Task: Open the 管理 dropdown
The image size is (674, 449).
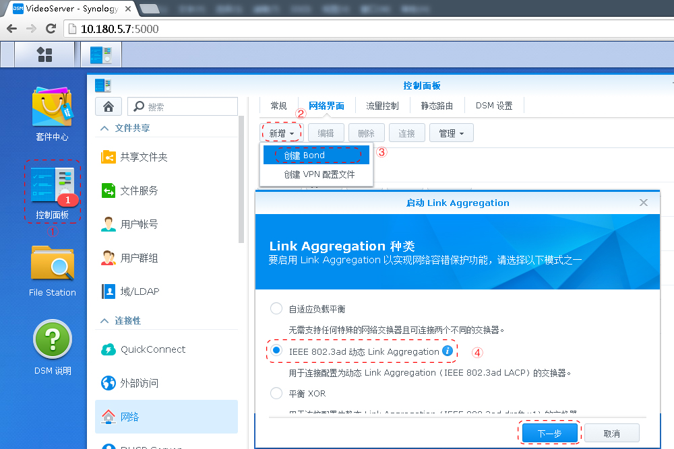Action: pos(451,133)
